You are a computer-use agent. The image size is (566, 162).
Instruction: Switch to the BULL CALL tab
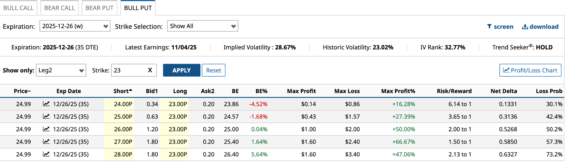[x=18, y=8]
